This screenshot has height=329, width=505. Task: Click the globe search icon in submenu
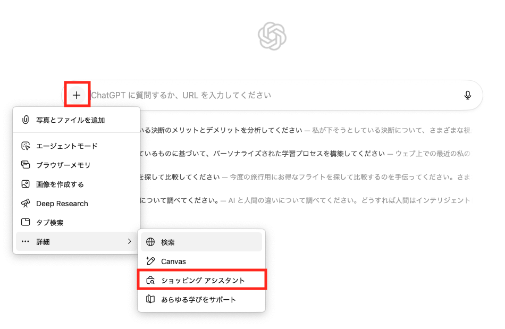pos(150,242)
